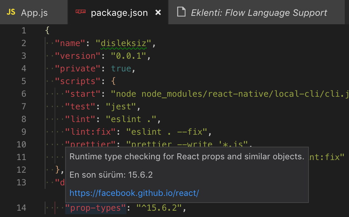Click the true value on line 4
This screenshot has width=349, height=217.
tap(121, 69)
